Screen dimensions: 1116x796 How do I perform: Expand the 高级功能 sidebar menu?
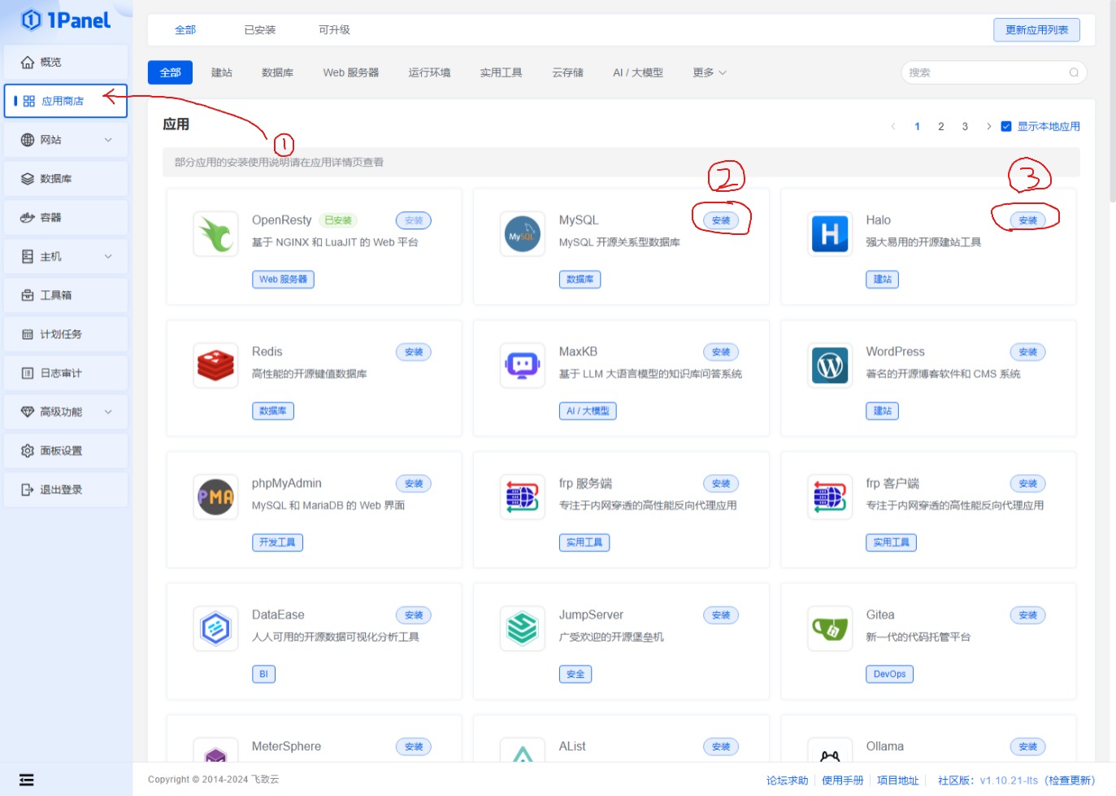(66, 412)
